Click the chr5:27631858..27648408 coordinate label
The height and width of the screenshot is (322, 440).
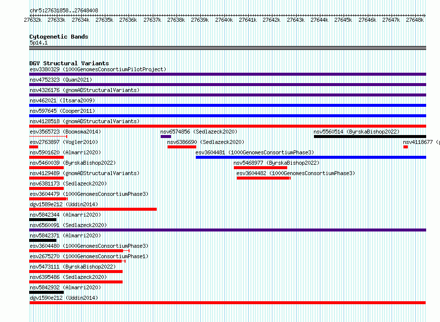[64, 10]
